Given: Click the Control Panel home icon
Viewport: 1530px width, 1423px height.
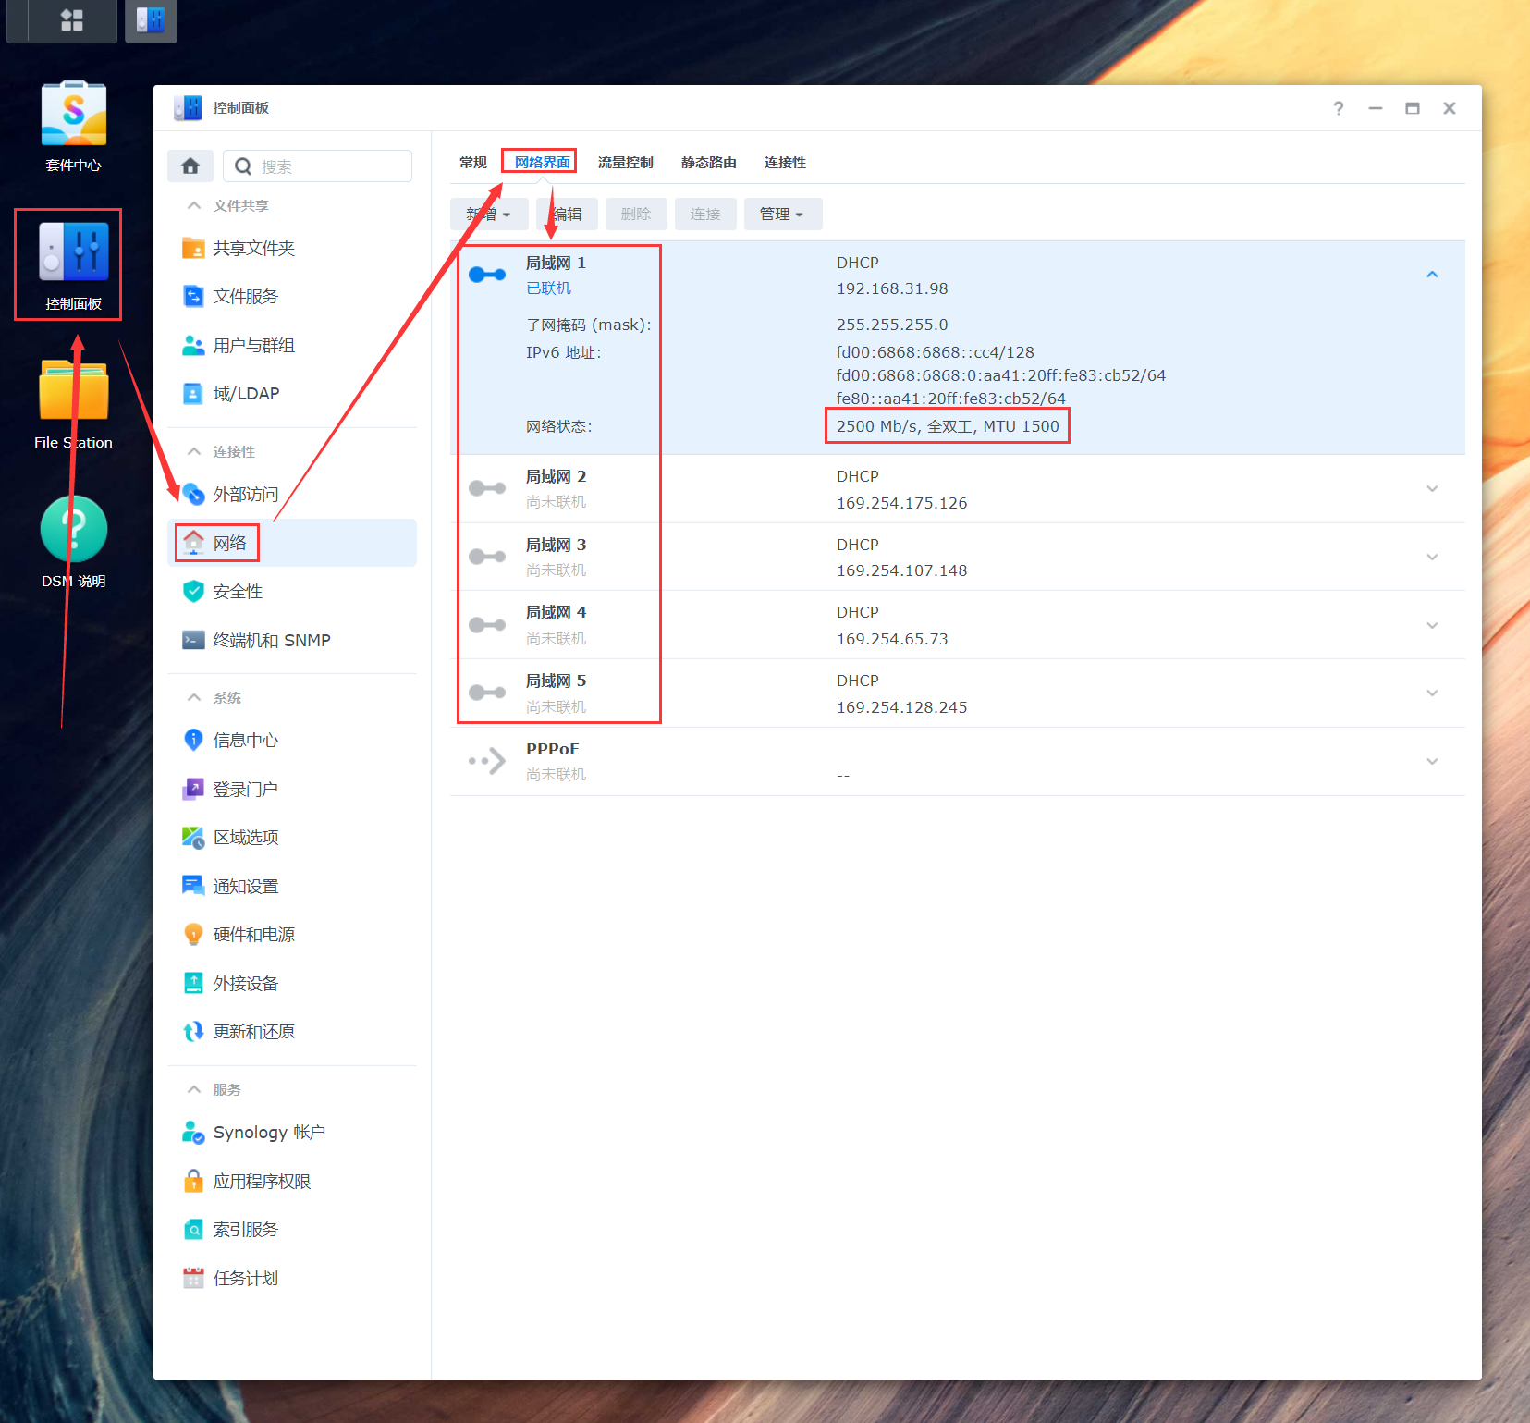Looking at the screenshot, I should coord(190,166).
